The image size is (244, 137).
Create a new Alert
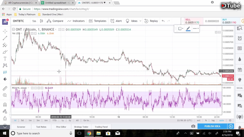[116, 21]
